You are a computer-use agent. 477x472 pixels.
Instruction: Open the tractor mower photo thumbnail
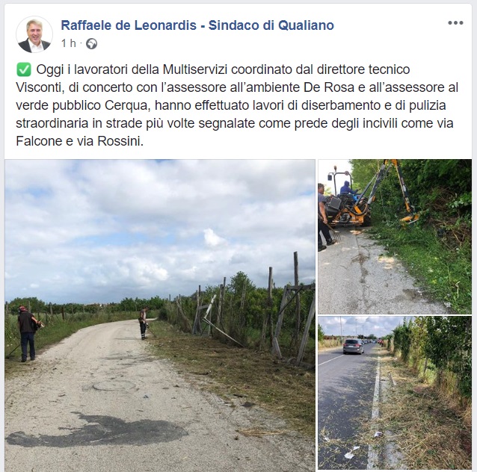click(395, 237)
